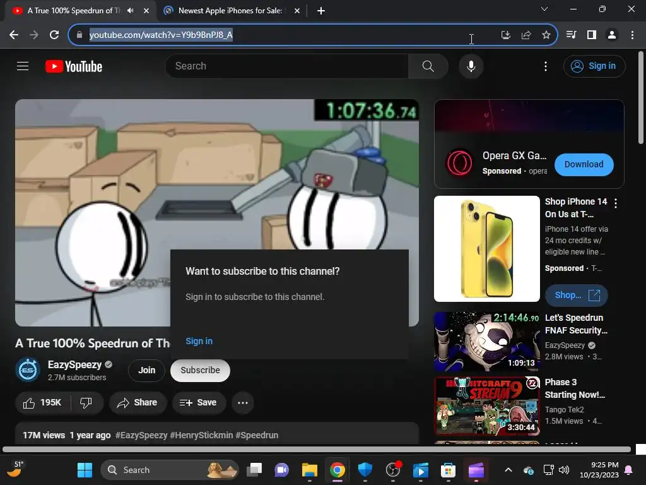646x485 pixels.
Task: Open FNAF Security speedrun thumbnail
Action: click(486, 342)
